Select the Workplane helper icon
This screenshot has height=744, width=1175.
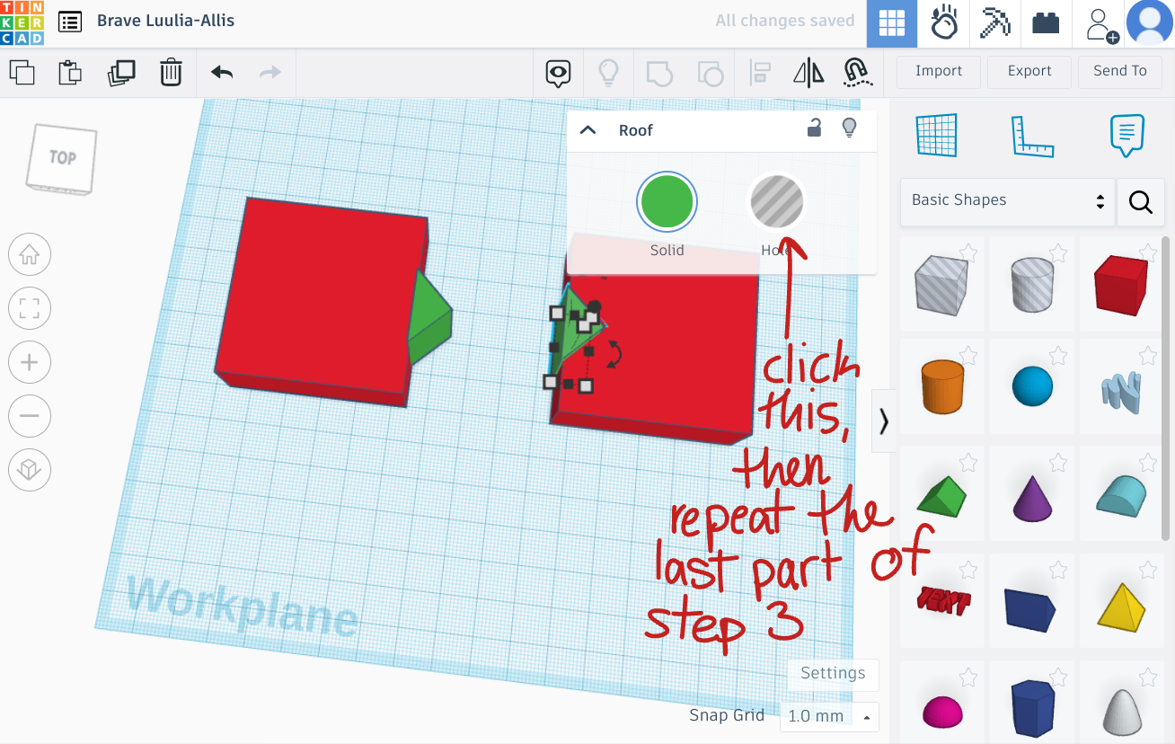(937, 135)
